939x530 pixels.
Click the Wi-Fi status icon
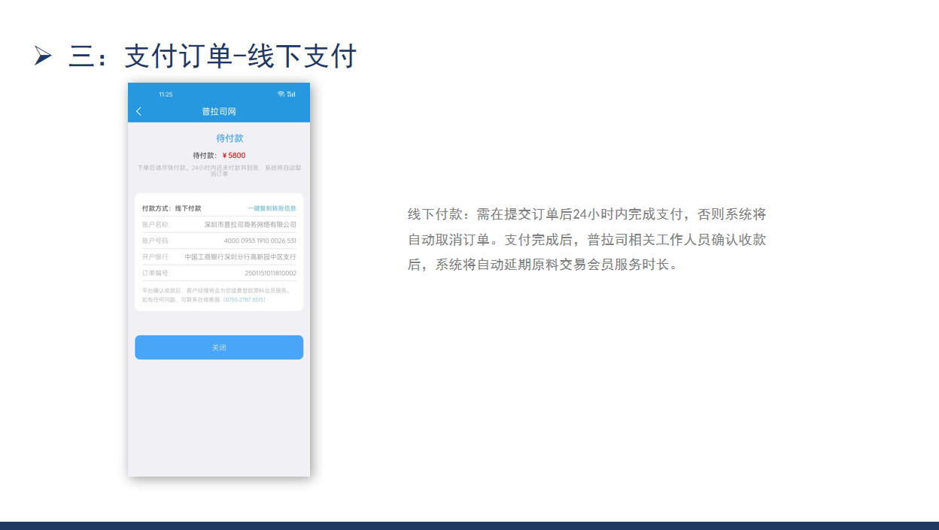pos(281,94)
